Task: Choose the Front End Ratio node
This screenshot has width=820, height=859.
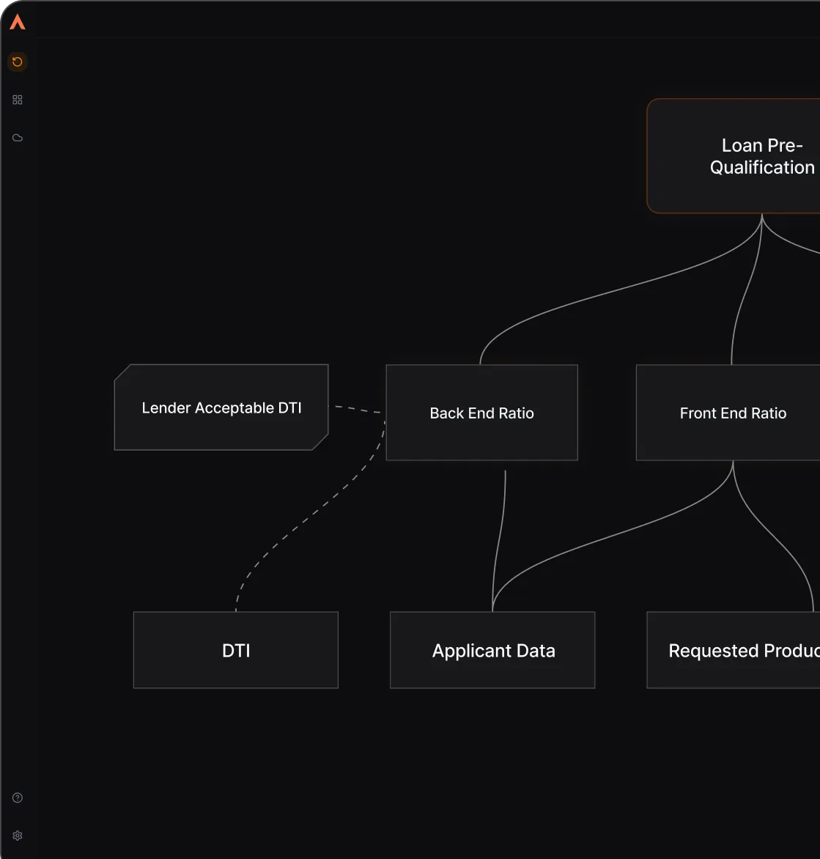Action: click(733, 413)
